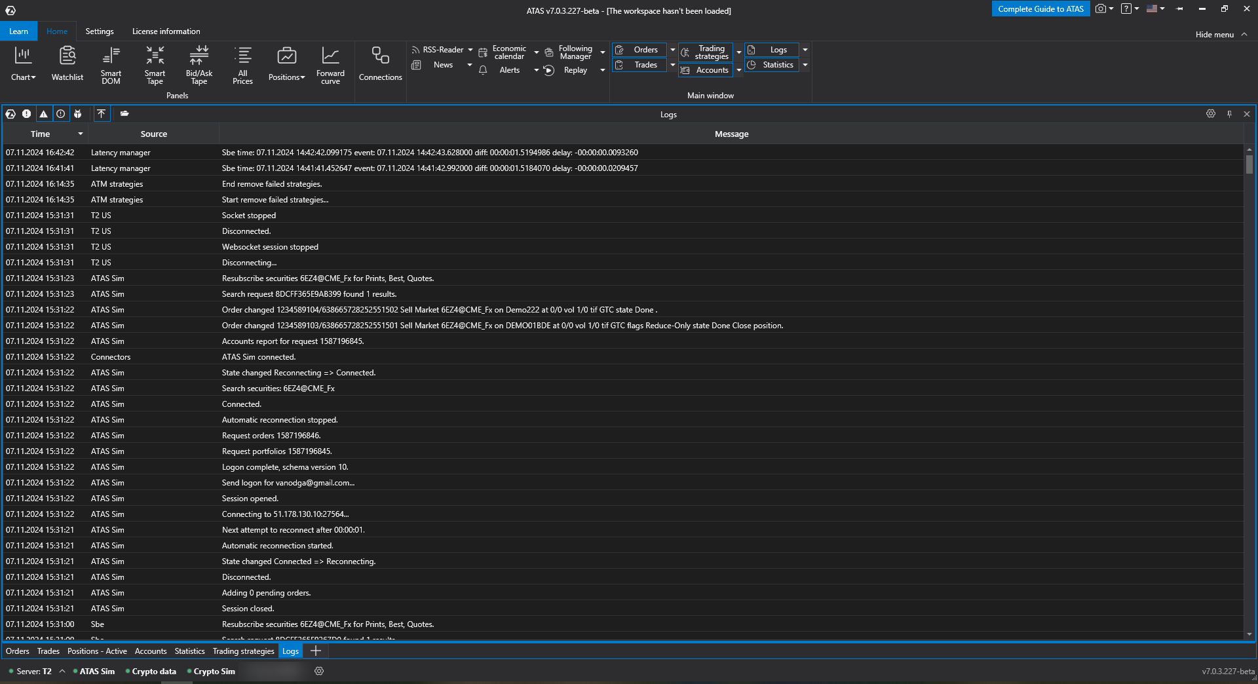The height and width of the screenshot is (684, 1258).
Task: Open the language flag selector
Action: [x=1155, y=9]
